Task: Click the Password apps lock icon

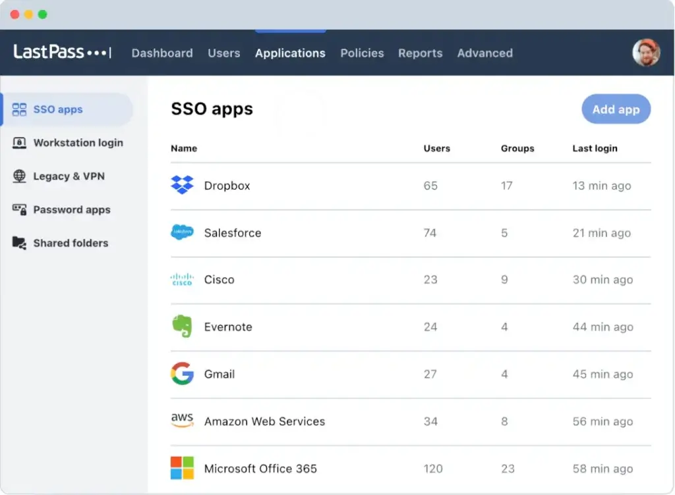Action: [19, 210]
